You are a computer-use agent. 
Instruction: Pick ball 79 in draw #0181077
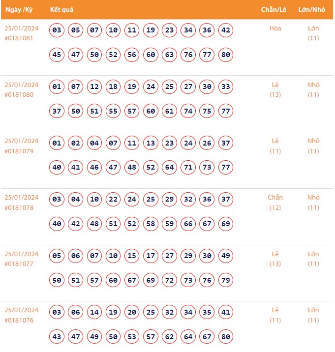coord(226,280)
